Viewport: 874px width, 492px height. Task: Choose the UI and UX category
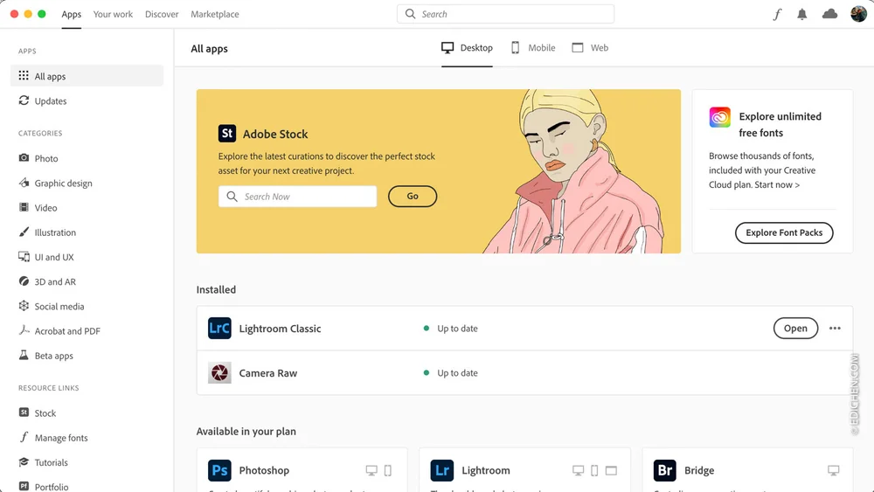pos(45,257)
